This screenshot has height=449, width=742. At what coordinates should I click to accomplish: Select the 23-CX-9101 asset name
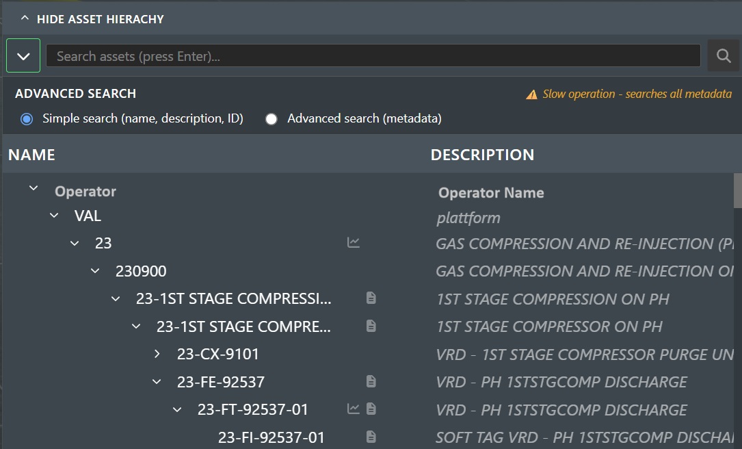(x=217, y=355)
